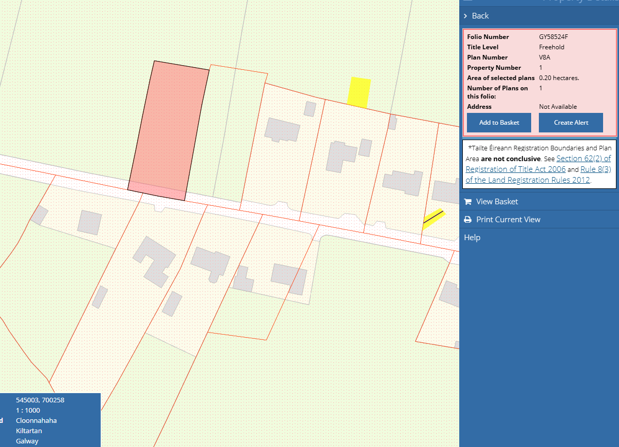
Task: Click the shopping cart icon
Action: [467, 202]
